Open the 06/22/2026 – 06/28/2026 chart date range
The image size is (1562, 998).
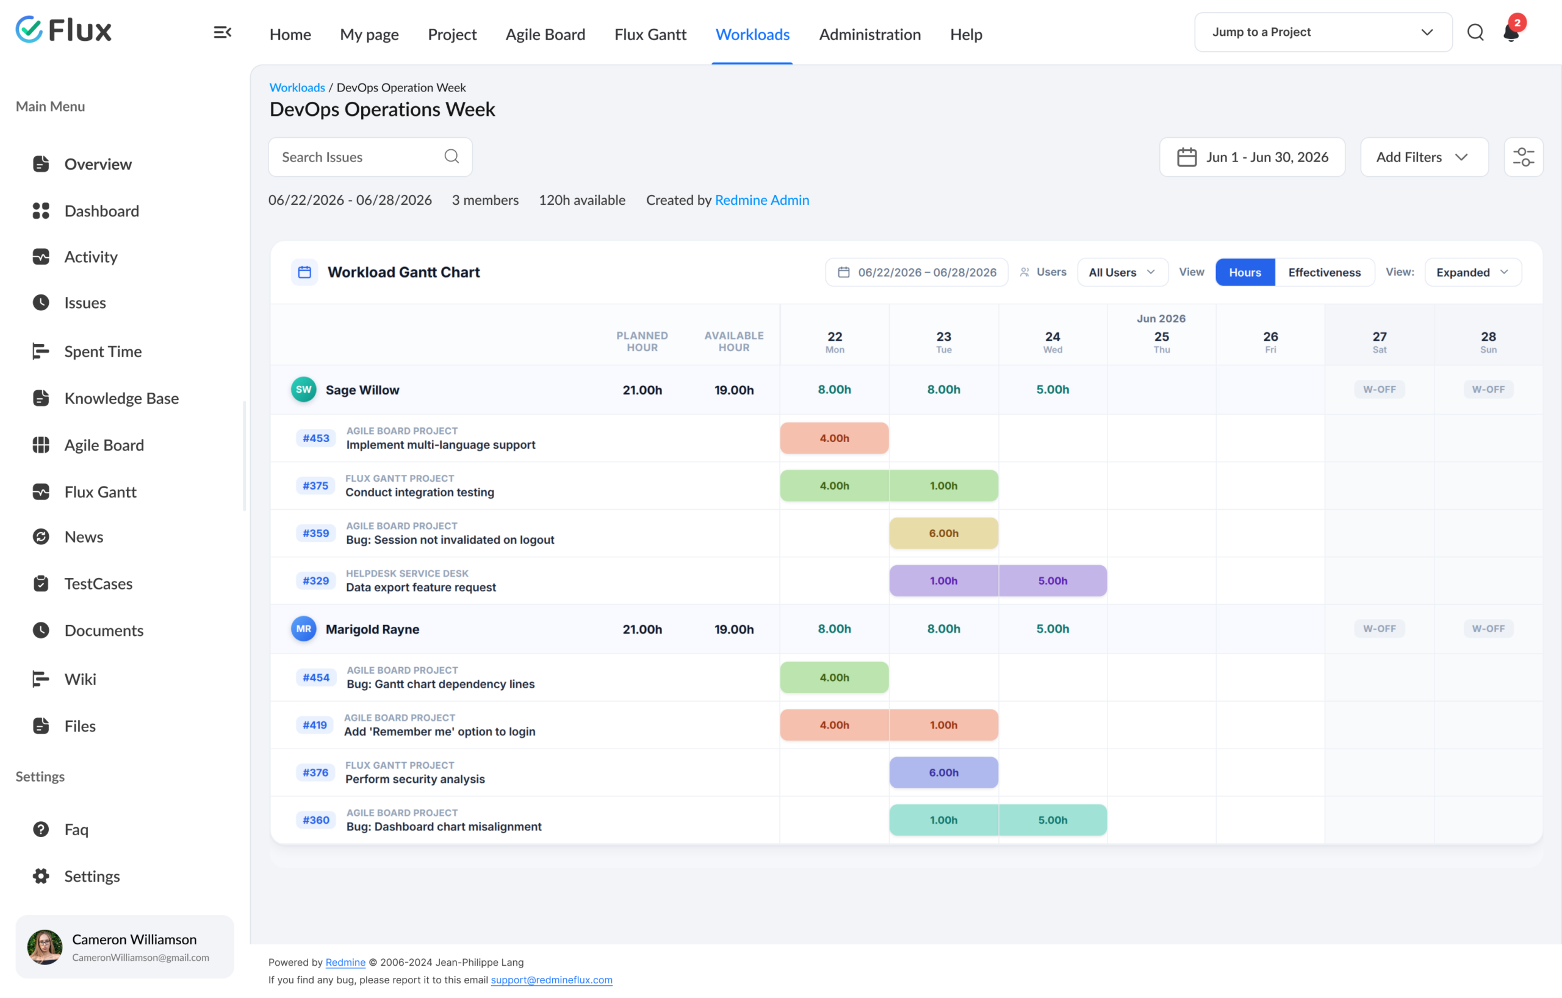916,272
